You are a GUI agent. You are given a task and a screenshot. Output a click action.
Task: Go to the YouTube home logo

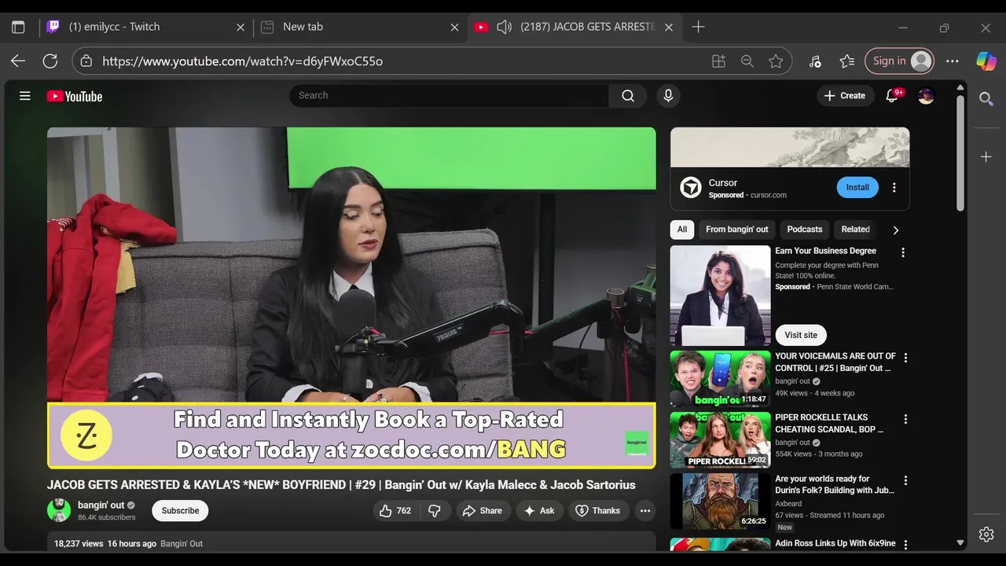(75, 96)
